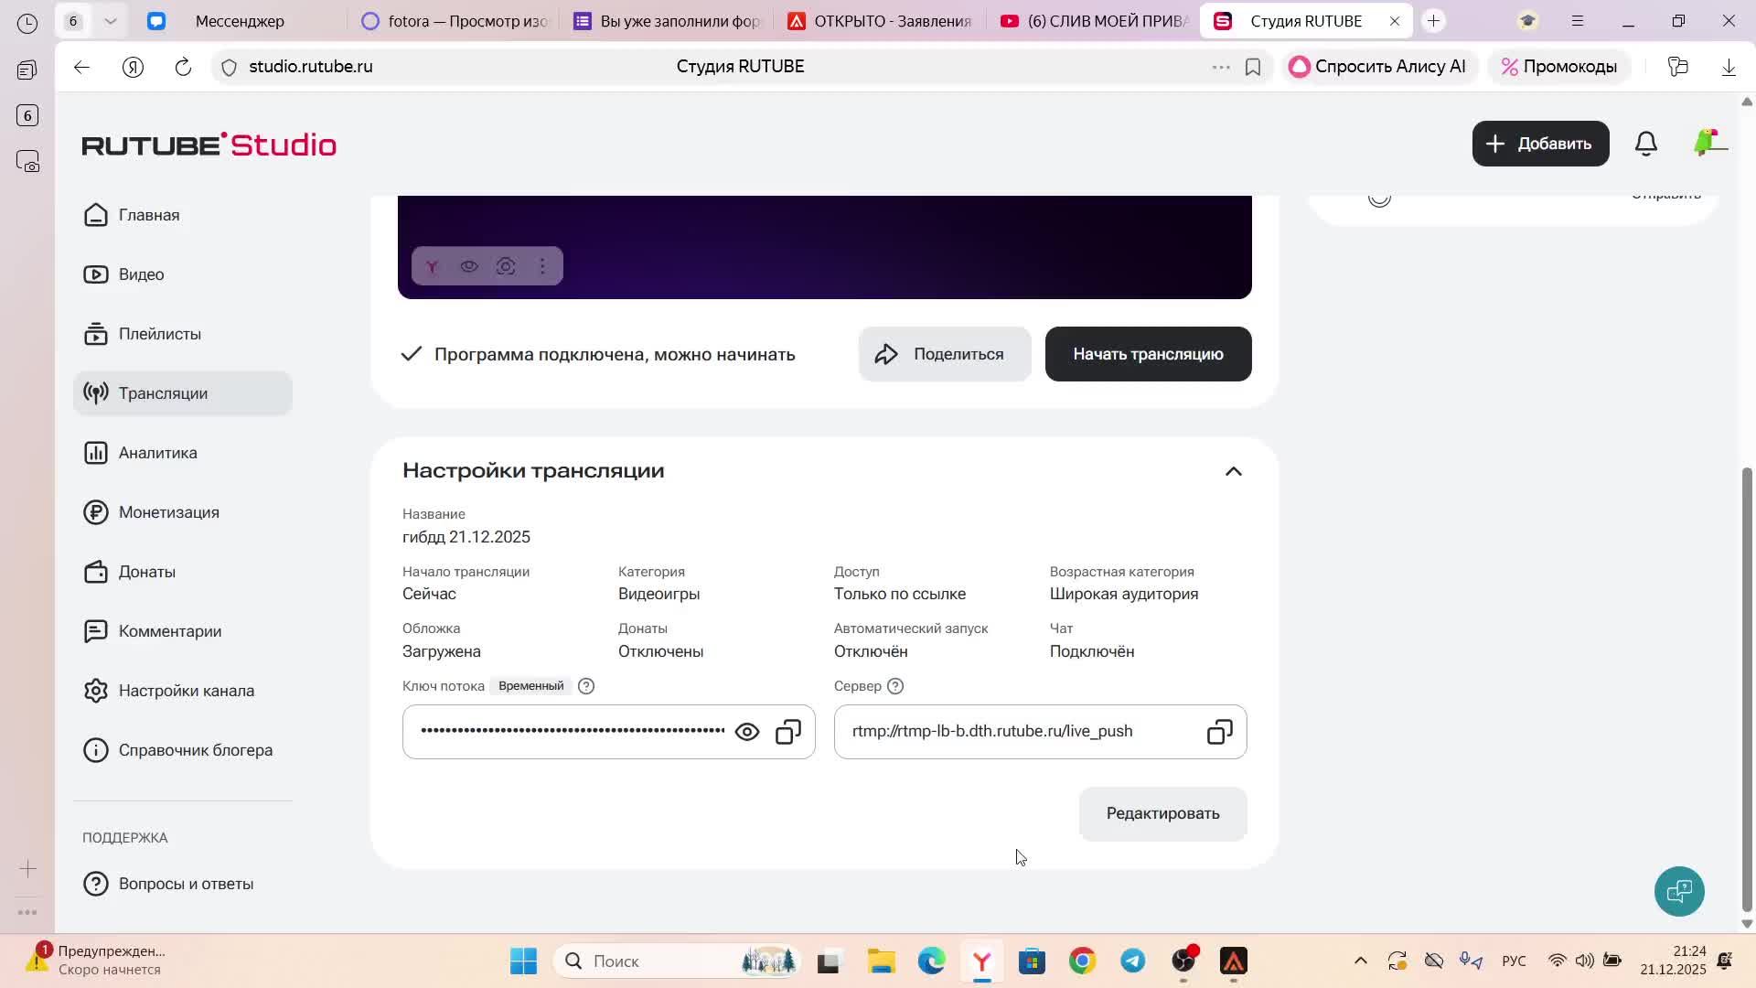Click the stream key input field

coord(572,732)
